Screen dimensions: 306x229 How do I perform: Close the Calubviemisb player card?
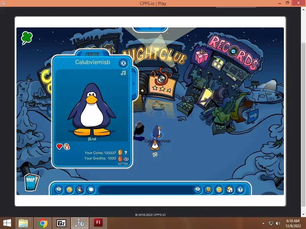pos(123,63)
